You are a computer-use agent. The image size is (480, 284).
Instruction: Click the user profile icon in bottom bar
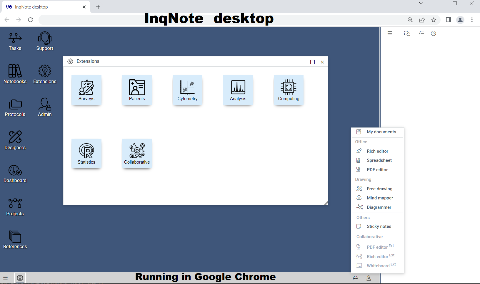point(369,278)
